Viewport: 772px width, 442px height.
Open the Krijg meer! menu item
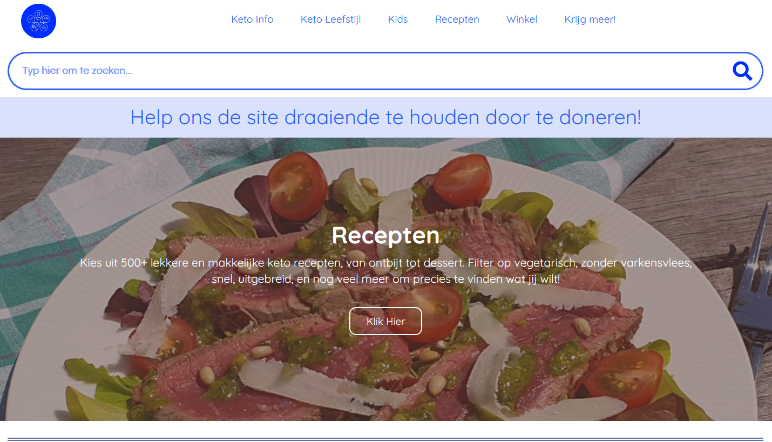pos(590,19)
